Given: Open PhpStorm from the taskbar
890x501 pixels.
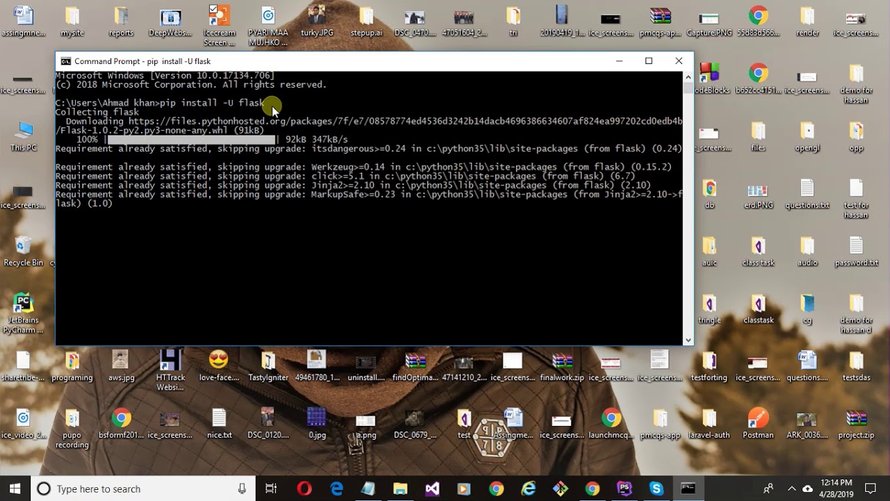Looking at the screenshot, I should coord(624,488).
